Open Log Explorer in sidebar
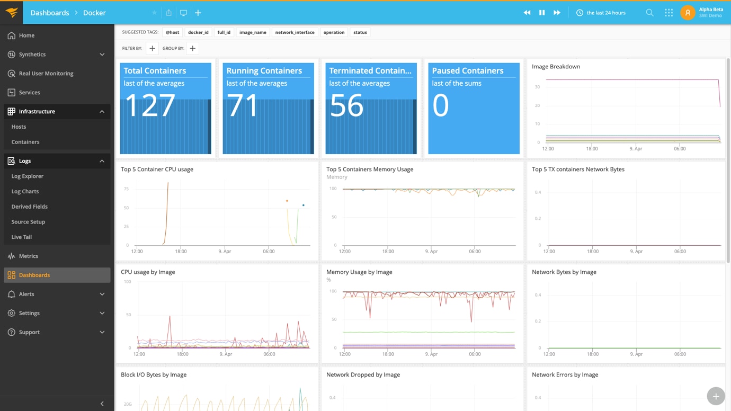This screenshot has width=731, height=411. pos(28,176)
